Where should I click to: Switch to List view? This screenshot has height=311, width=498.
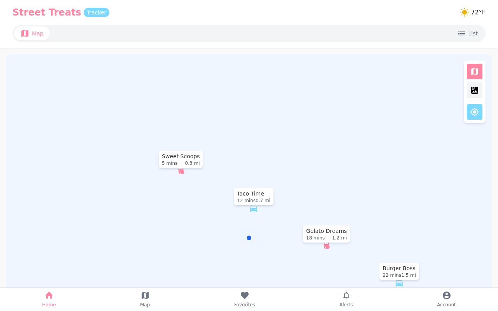click(x=468, y=33)
